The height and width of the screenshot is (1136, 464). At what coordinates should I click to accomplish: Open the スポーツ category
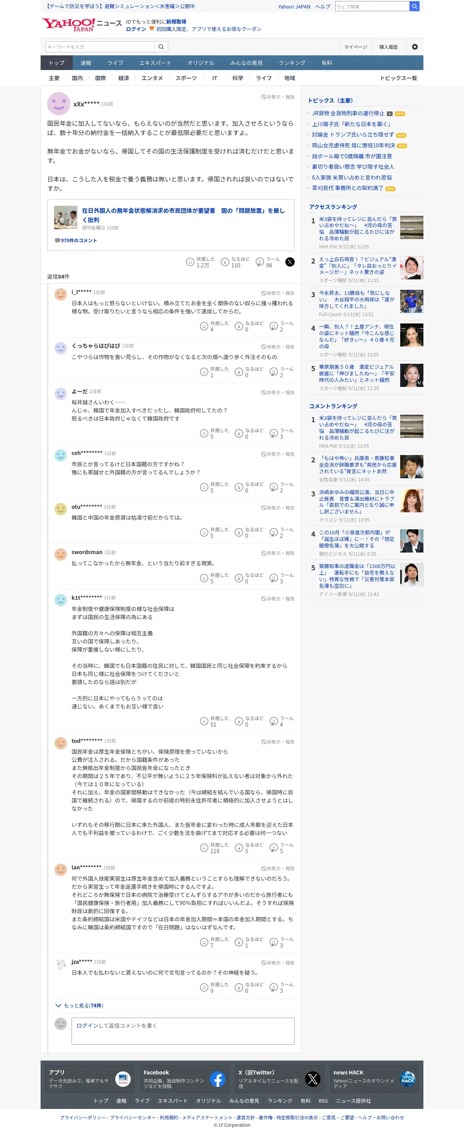click(186, 78)
